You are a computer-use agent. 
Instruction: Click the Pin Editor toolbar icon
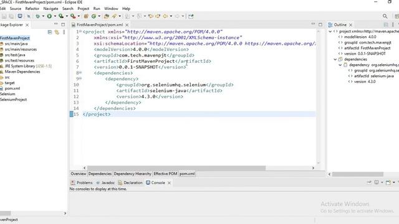191,16
